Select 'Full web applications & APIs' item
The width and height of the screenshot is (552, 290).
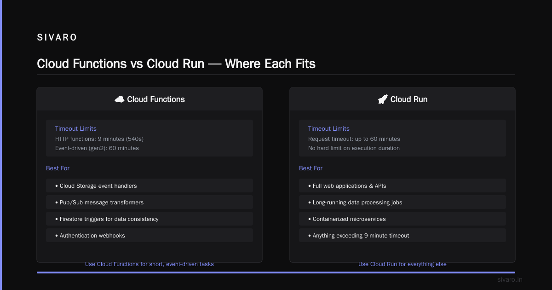[x=402, y=186]
